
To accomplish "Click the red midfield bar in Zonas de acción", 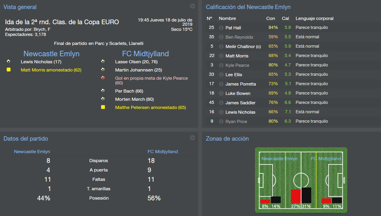I will [296, 196].
